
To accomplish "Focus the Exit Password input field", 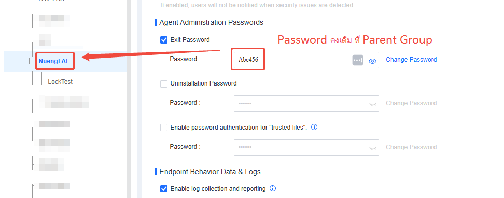I will [x=306, y=60].
